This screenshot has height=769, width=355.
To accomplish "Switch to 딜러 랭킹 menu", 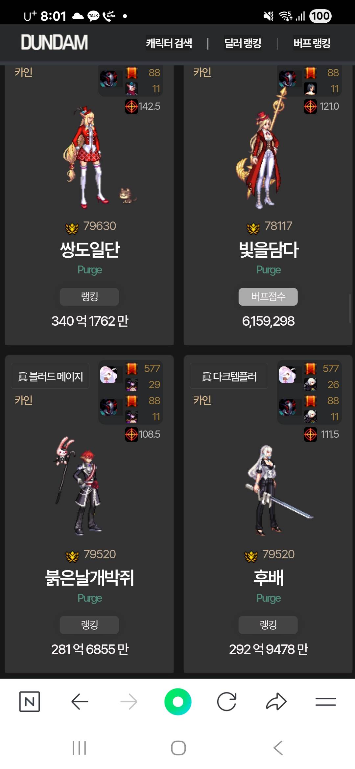I will tap(243, 43).
